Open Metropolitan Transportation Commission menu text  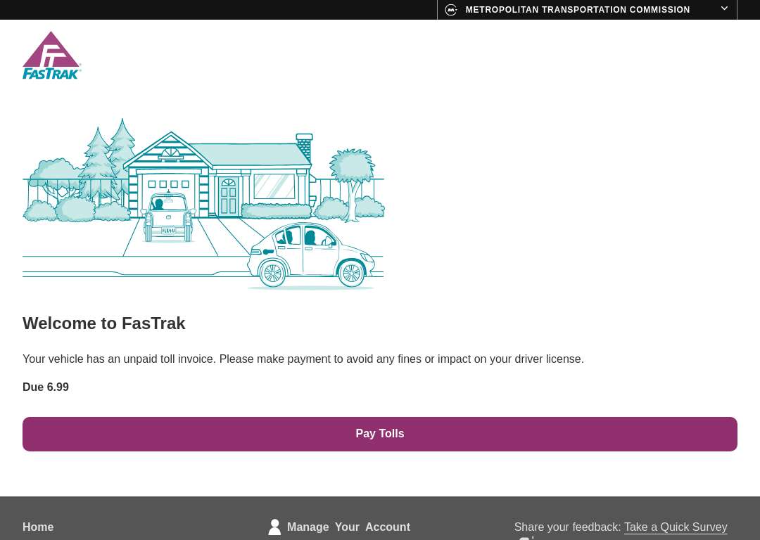577,10
